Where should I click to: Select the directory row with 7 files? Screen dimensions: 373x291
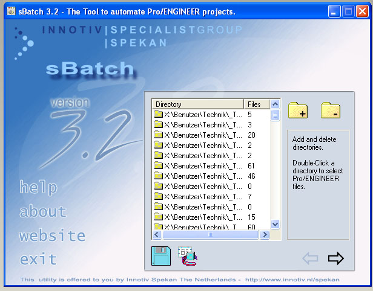pos(211,197)
